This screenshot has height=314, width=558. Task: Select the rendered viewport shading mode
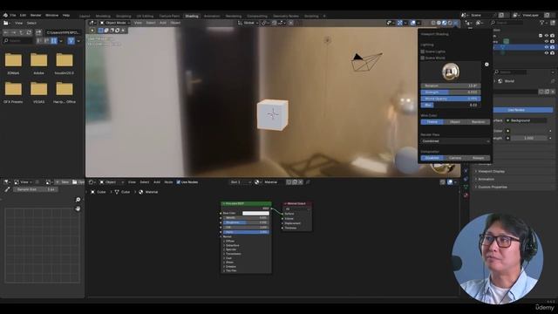(450, 23)
